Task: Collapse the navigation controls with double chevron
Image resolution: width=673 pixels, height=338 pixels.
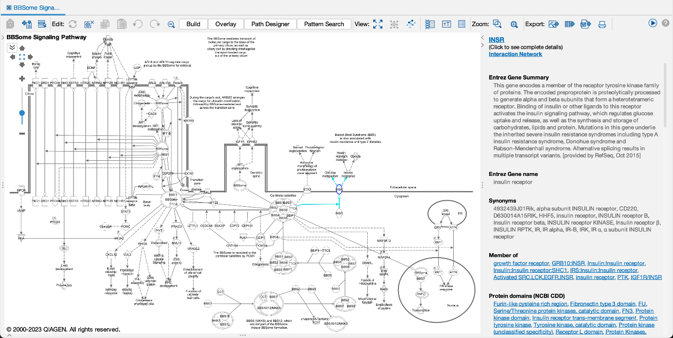Action: pos(12,47)
